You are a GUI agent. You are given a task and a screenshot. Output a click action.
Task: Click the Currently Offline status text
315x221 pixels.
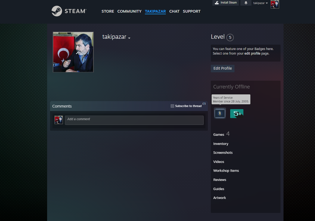[x=232, y=87]
